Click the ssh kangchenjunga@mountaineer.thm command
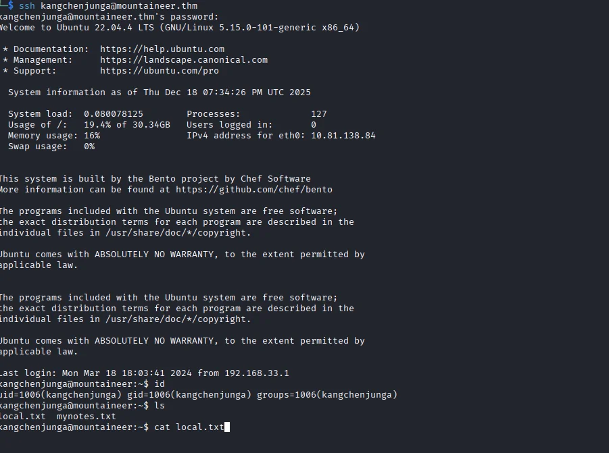Screen dimensions: 609x453 108,6
